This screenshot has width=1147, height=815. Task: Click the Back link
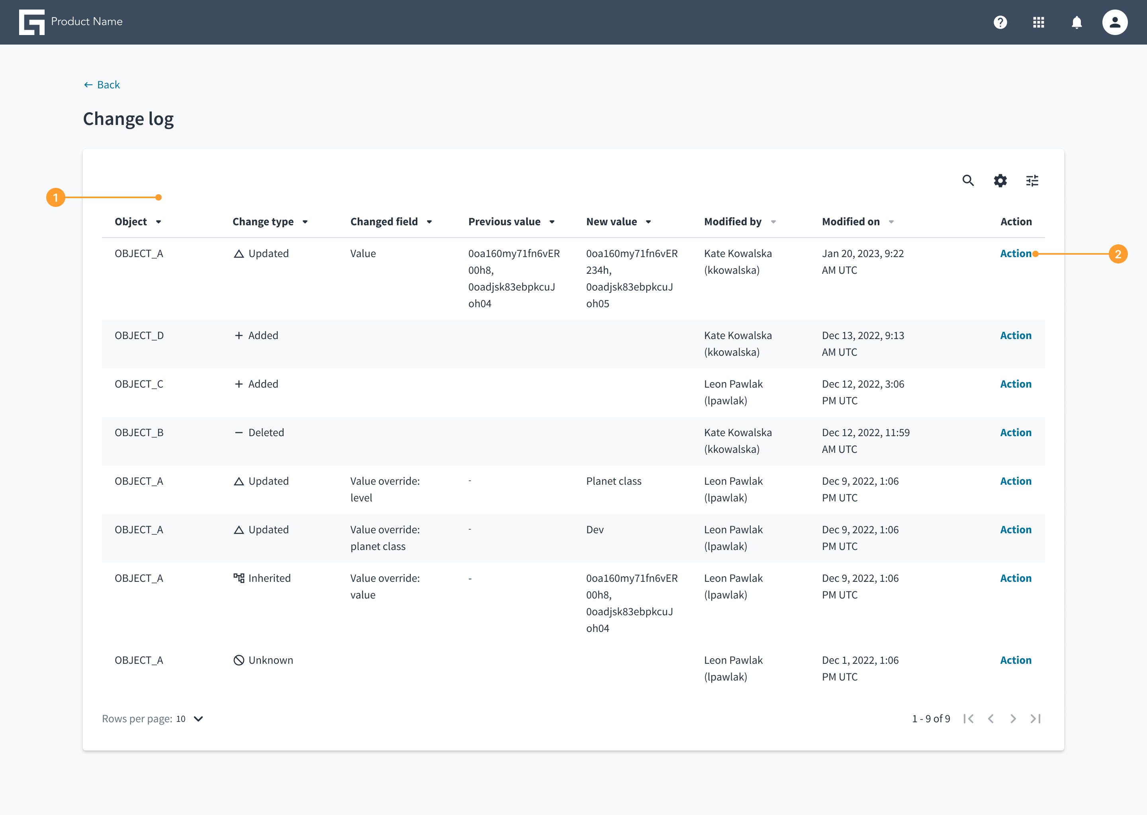coord(102,85)
